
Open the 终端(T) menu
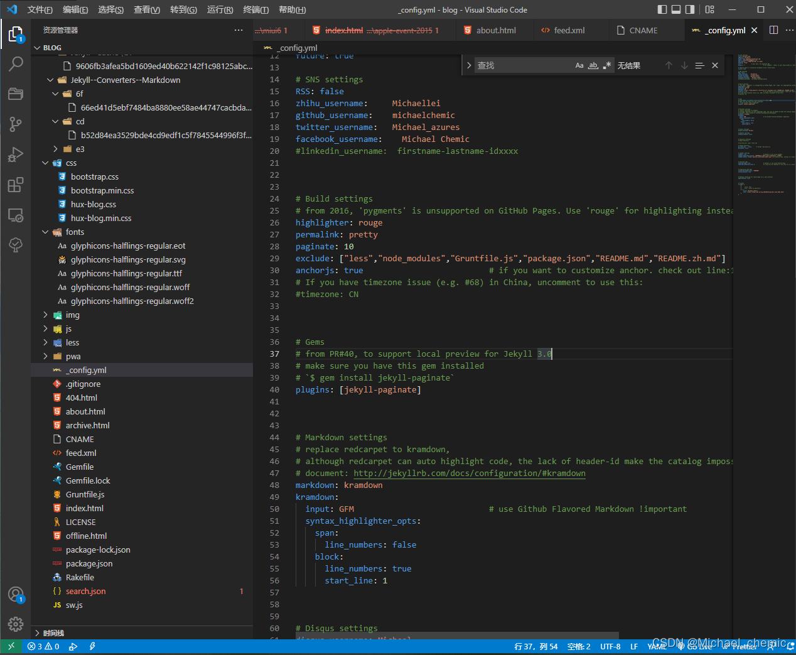[255, 9]
